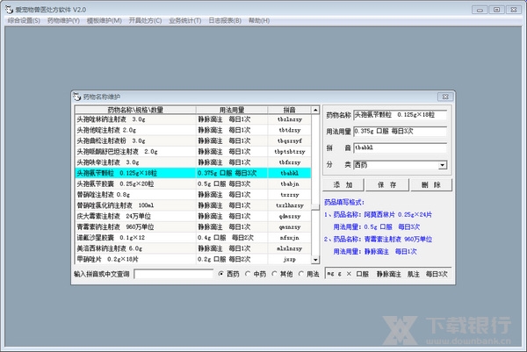Select the row with pinyin qmsnzsy
The image size is (527, 352).
[193, 226]
